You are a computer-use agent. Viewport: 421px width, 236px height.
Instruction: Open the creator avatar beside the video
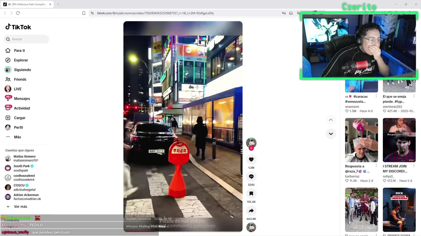(251, 143)
